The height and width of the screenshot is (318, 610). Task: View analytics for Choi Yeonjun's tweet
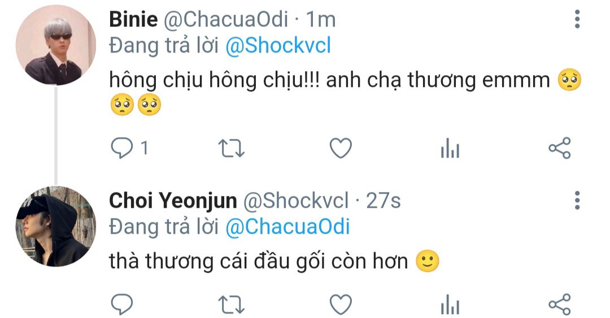click(x=450, y=304)
